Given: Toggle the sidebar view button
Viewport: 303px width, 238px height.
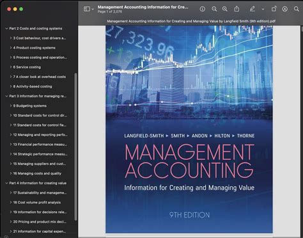Looking at the screenshot, I should [x=87, y=9].
